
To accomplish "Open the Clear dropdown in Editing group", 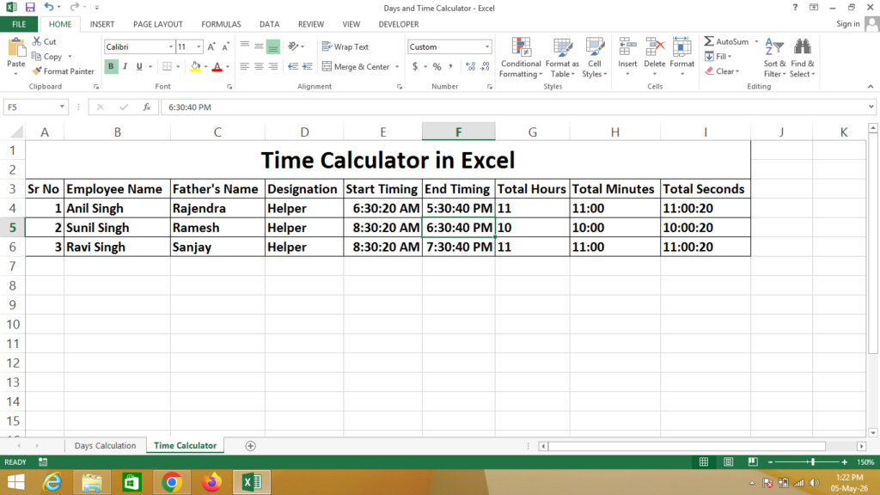I will (x=722, y=71).
